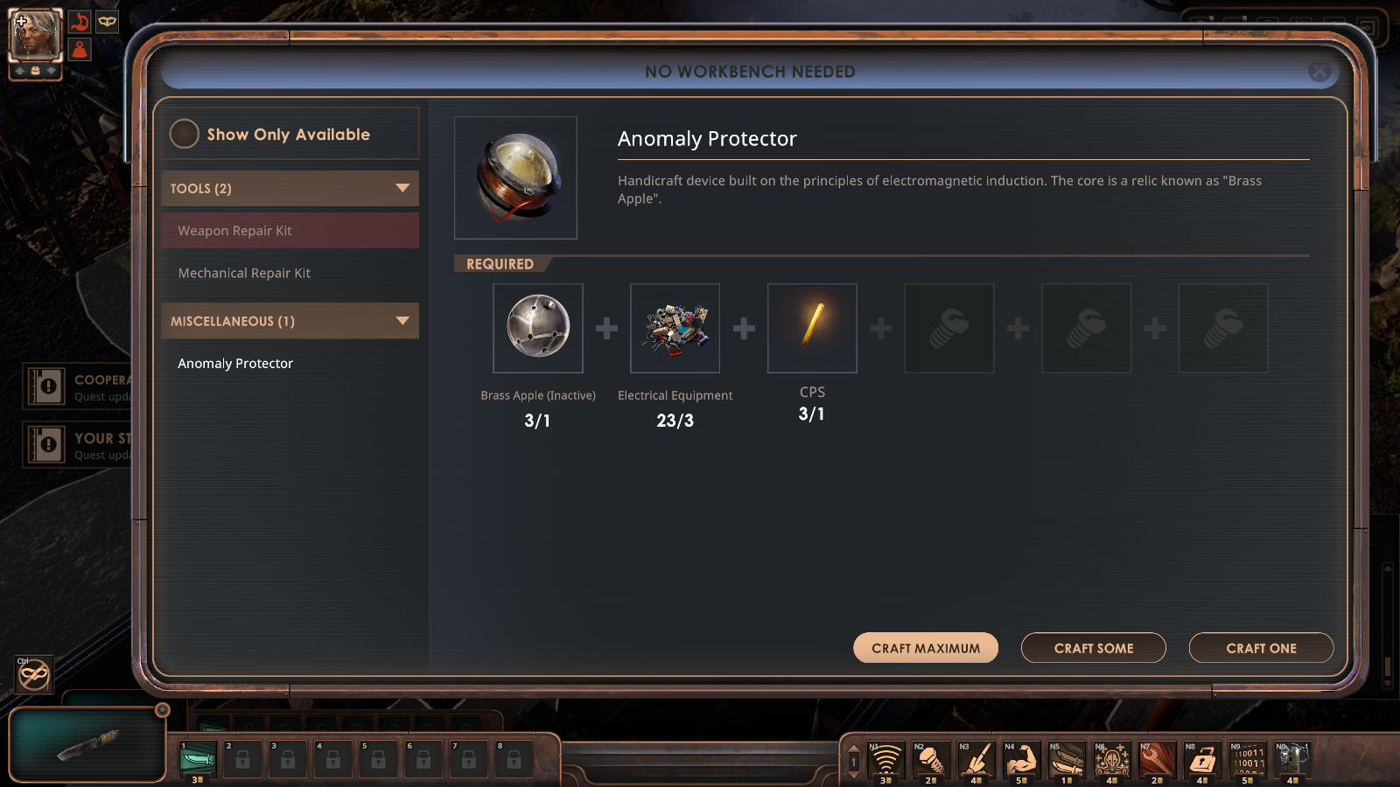Activate the N4 flexed arm strength skill

1020,759
